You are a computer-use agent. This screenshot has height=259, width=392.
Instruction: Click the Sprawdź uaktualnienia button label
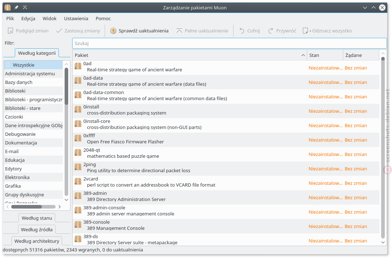(144, 31)
